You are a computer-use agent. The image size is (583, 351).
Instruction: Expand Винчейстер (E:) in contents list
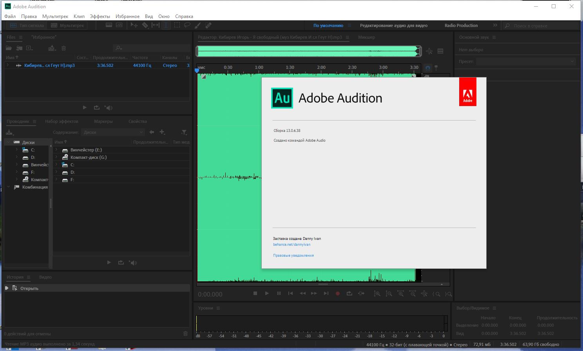coord(56,150)
